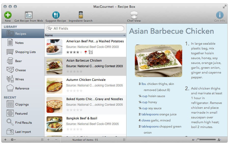This screenshot has height=146, width=229.
Task: Click the star rating of Bangkok Beef & Basil
Action: click(x=75, y=129)
